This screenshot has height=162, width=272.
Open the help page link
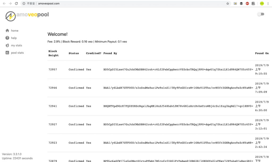coord(14,38)
